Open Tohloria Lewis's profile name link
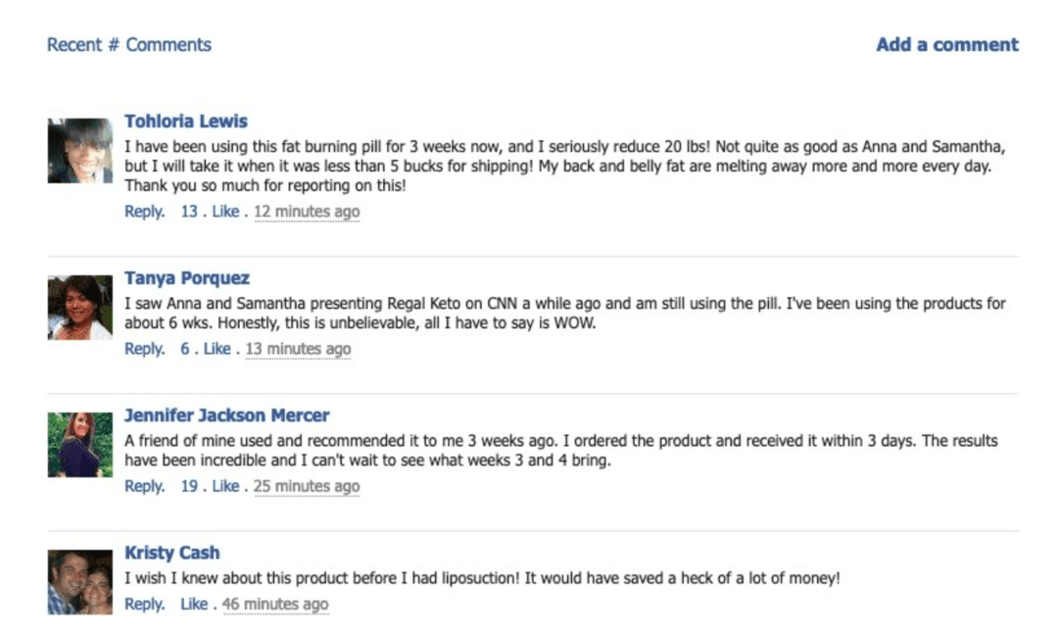1058x639 pixels. coord(186,122)
